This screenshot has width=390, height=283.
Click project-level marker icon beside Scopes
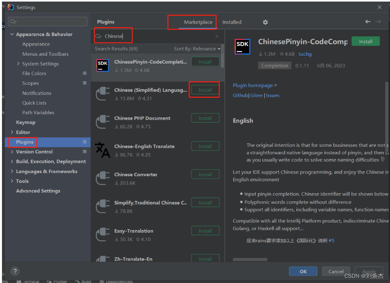[x=85, y=83]
